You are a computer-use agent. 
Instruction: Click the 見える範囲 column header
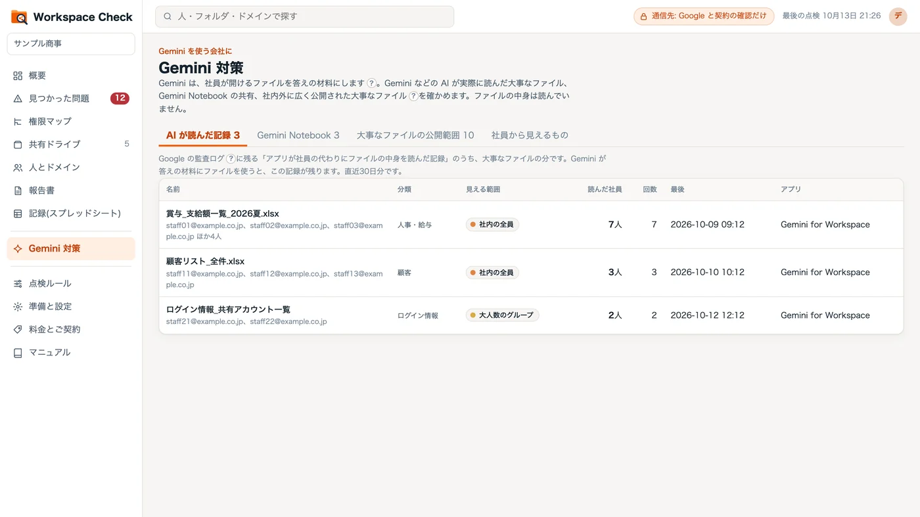click(x=483, y=189)
